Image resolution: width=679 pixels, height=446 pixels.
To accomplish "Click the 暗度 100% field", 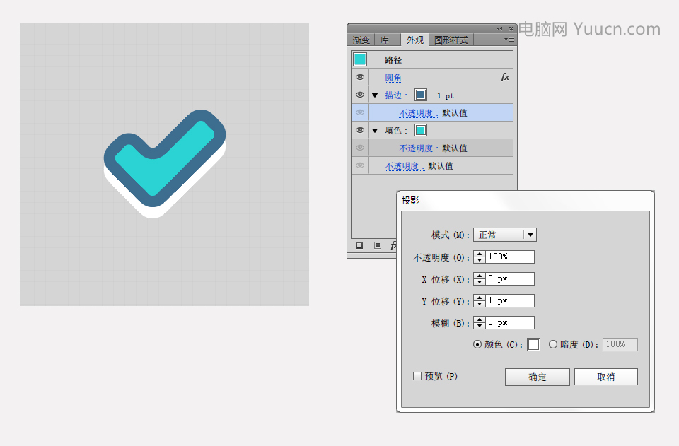I will 620,344.
